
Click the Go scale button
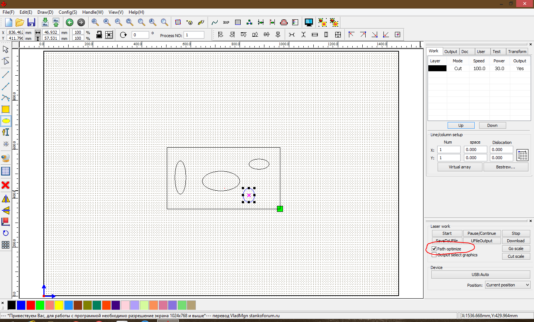(x=516, y=249)
